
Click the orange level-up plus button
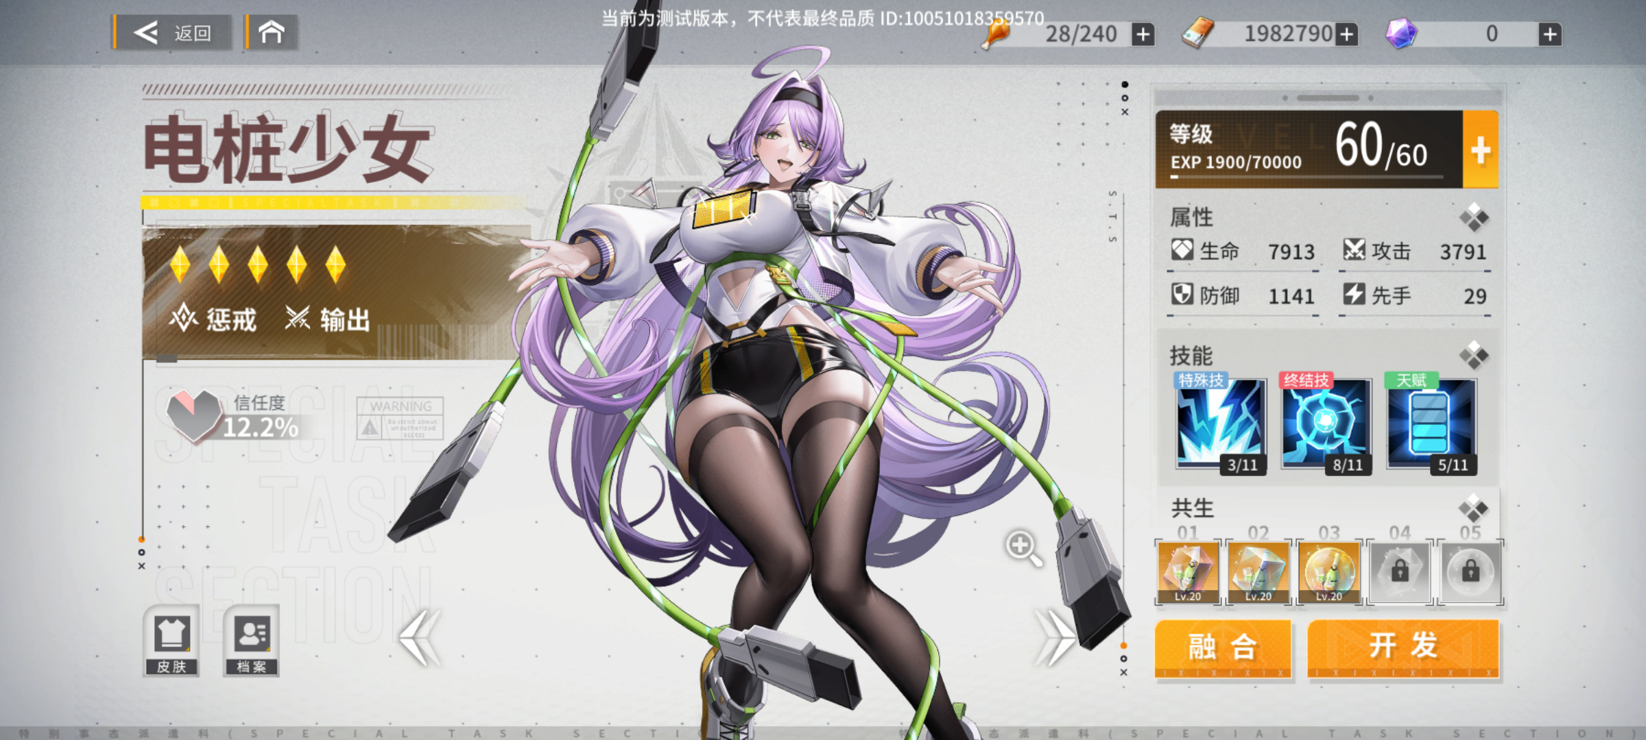click(x=1481, y=149)
